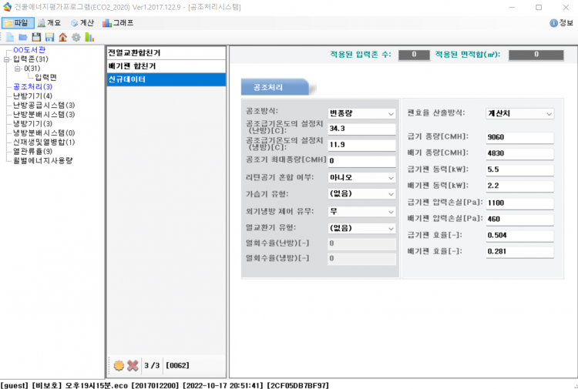Open the 그래프 menu
This screenshot has width=578, height=389.
[117, 22]
